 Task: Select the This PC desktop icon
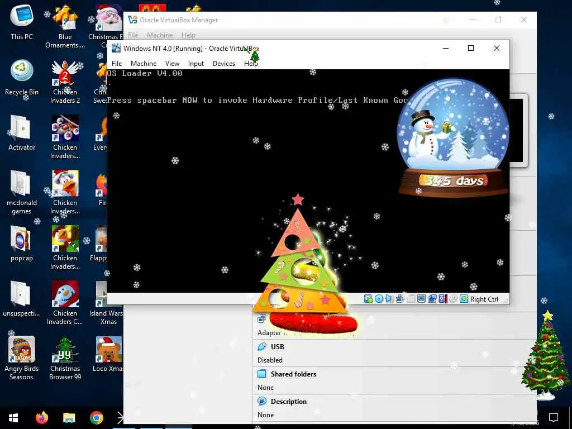click(22, 22)
